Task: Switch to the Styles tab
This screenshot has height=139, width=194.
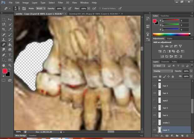Action: coord(170,39)
